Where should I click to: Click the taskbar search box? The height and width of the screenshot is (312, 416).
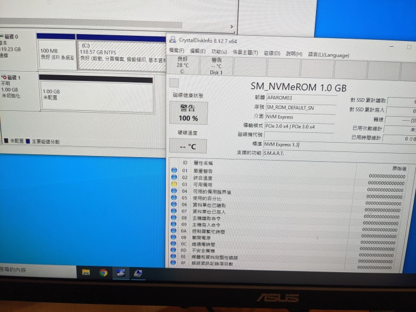pos(38,270)
